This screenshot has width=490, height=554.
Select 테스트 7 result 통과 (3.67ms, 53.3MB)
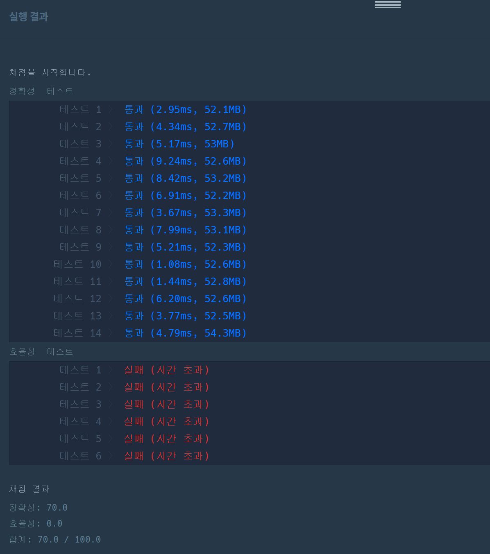pos(186,213)
